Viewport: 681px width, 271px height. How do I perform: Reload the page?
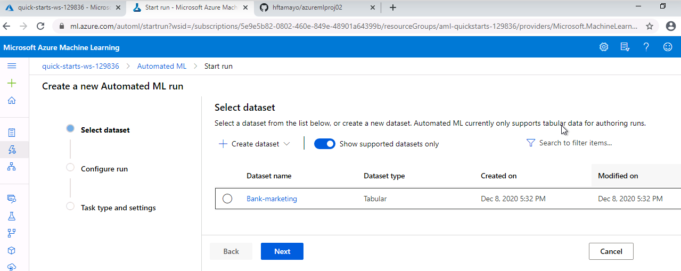40,26
